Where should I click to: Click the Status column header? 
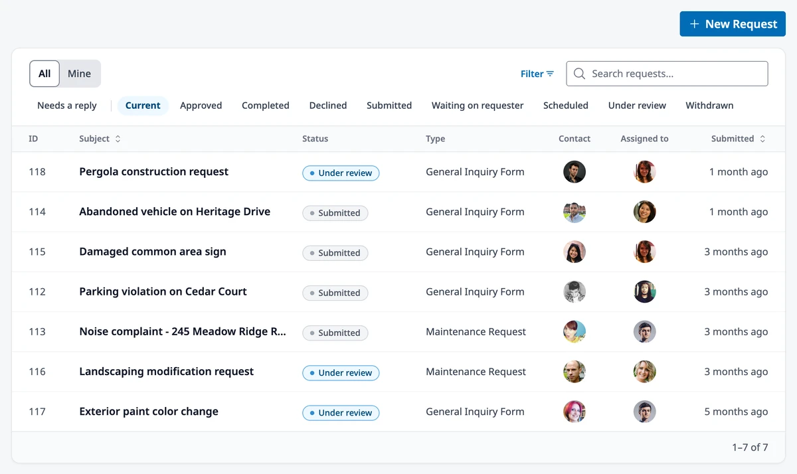(315, 139)
